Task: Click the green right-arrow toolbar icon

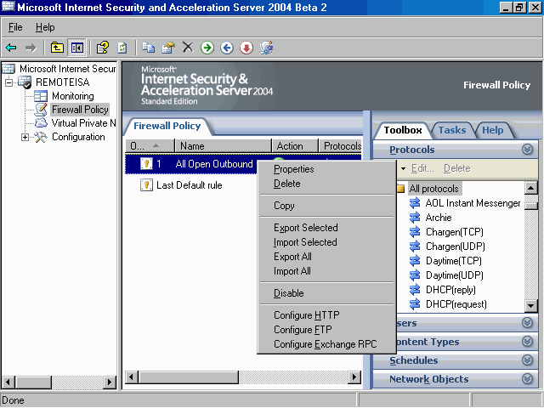Action: point(207,48)
